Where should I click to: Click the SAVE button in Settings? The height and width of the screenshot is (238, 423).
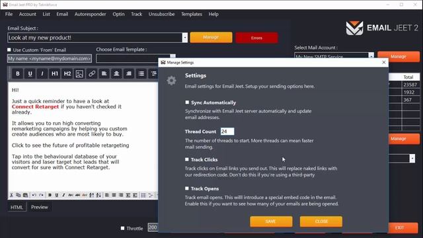pyautogui.click(x=271, y=221)
